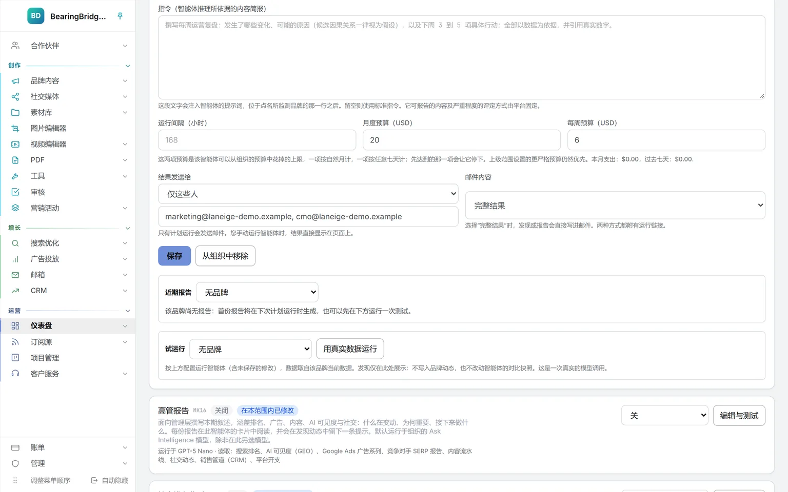Click the envelope icon for 邮箱
Viewport: 788px width, 492px height.
pyautogui.click(x=15, y=275)
